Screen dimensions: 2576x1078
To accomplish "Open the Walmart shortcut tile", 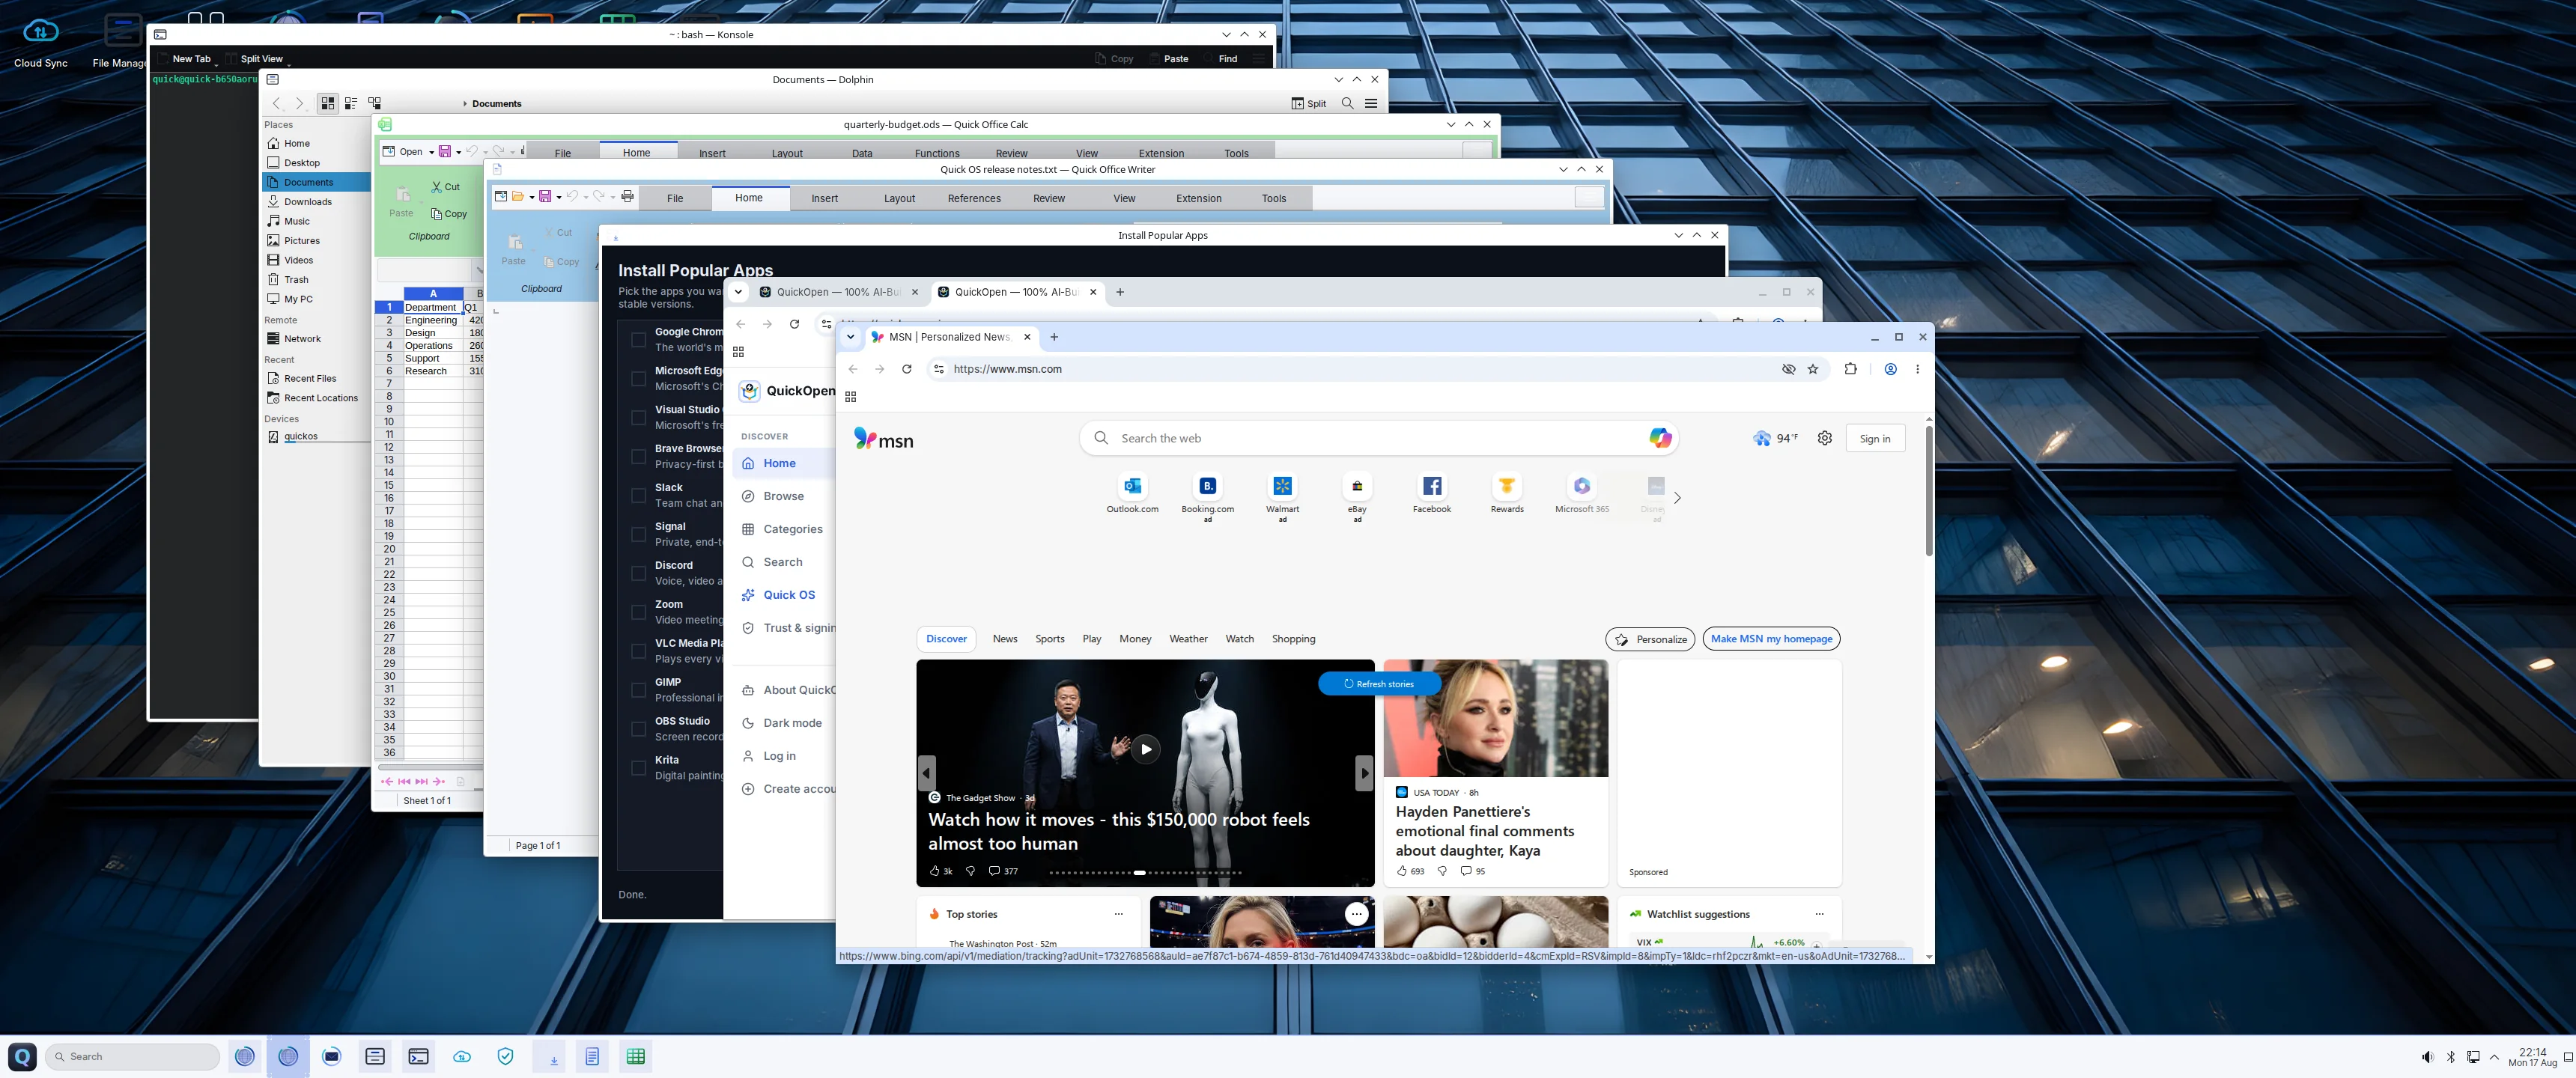I will click(1282, 496).
